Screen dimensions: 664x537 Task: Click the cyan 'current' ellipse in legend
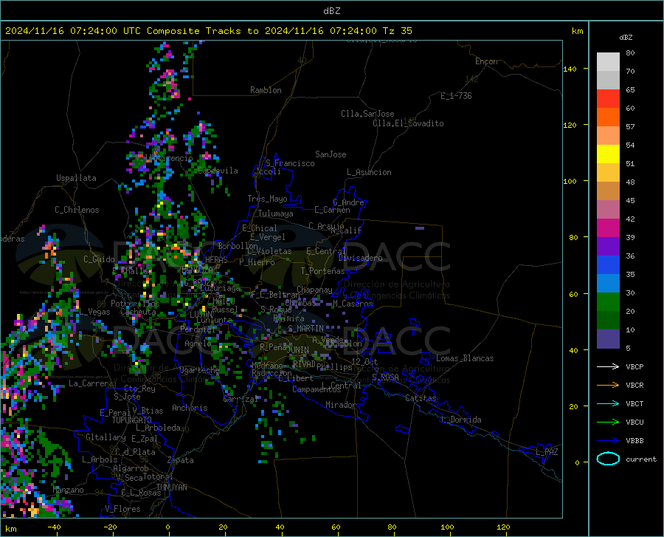tap(608, 459)
